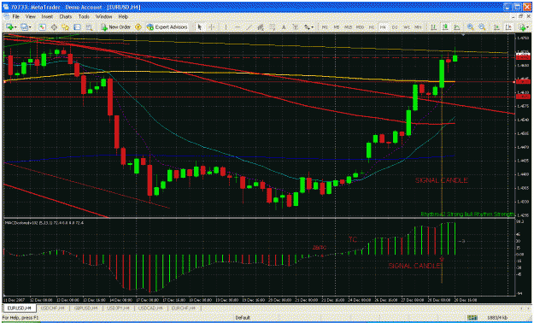This screenshot has width=534, height=323.
Task: Click the For Help, press F1 status text
Action: click(x=21, y=318)
